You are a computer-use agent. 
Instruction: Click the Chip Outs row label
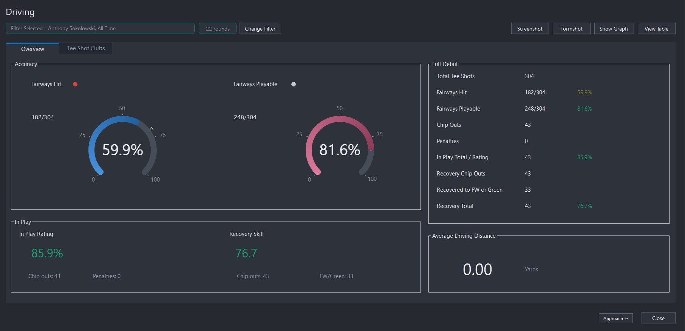(x=449, y=125)
